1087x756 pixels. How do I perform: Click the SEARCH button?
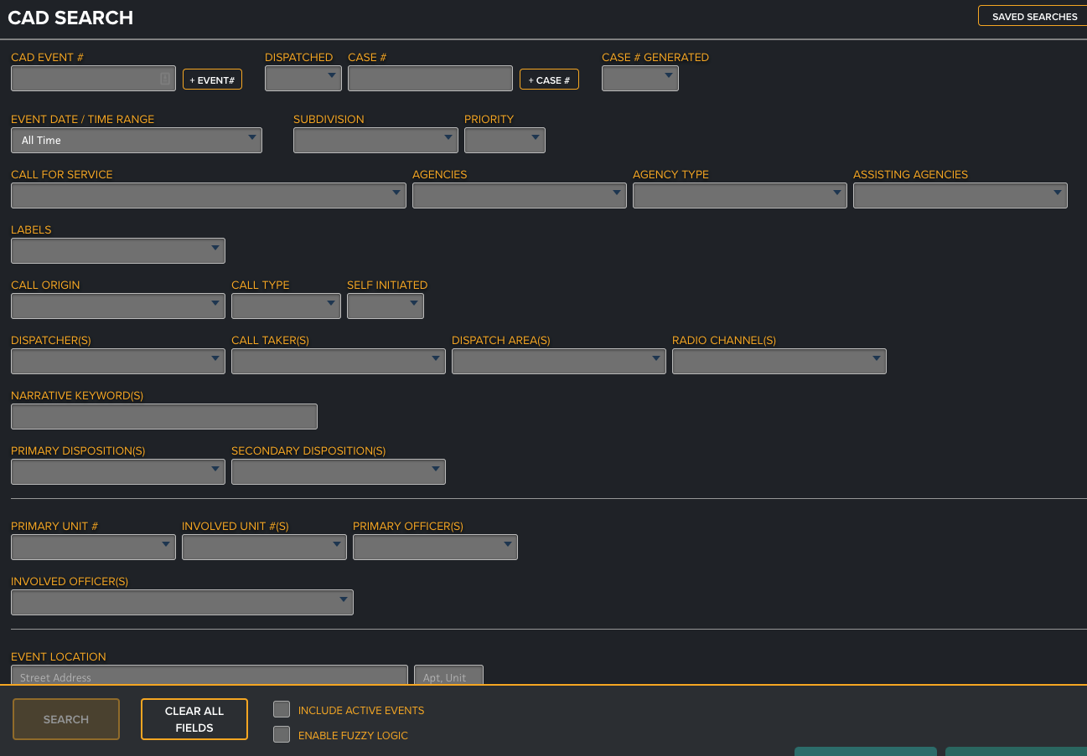(x=65, y=718)
